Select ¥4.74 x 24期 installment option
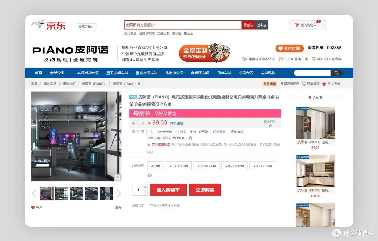This screenshot has width=378, height=241. click(x=262, y=166)
